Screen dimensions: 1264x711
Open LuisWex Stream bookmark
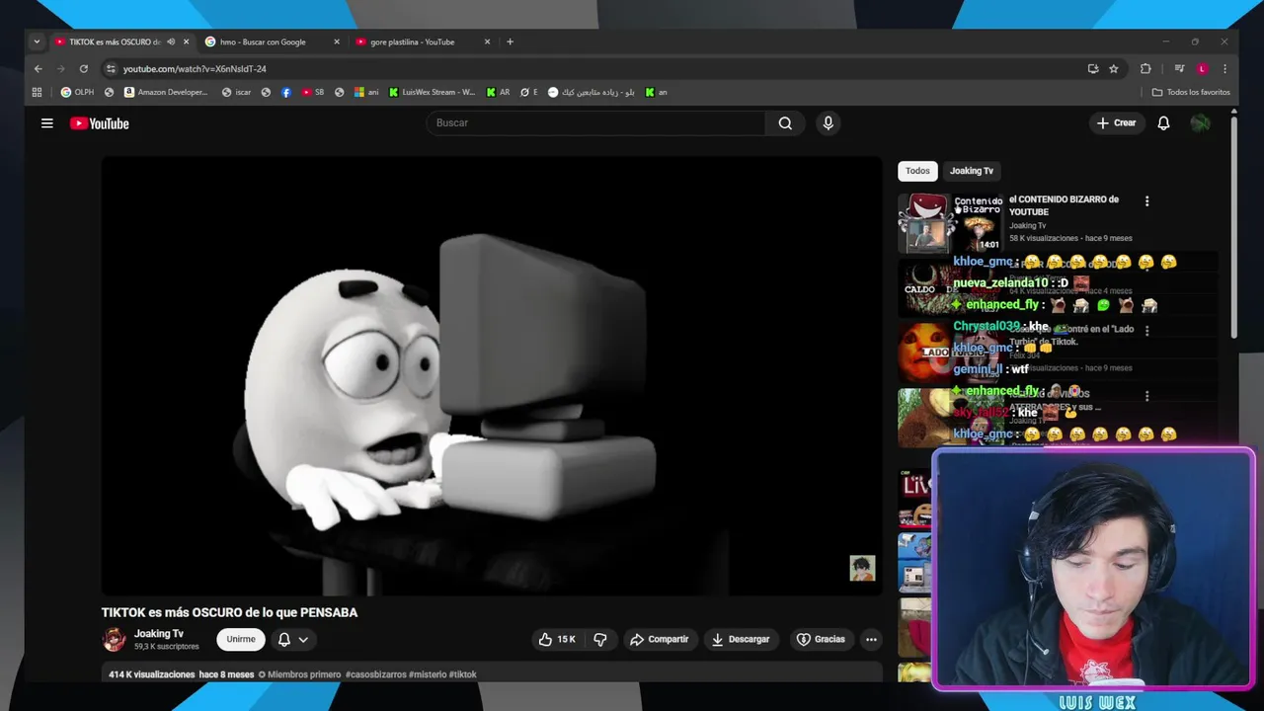(433, 92)
